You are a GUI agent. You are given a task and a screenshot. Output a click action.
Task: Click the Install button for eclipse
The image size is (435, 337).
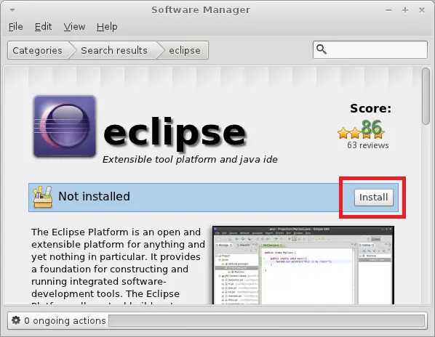(373, 198)
